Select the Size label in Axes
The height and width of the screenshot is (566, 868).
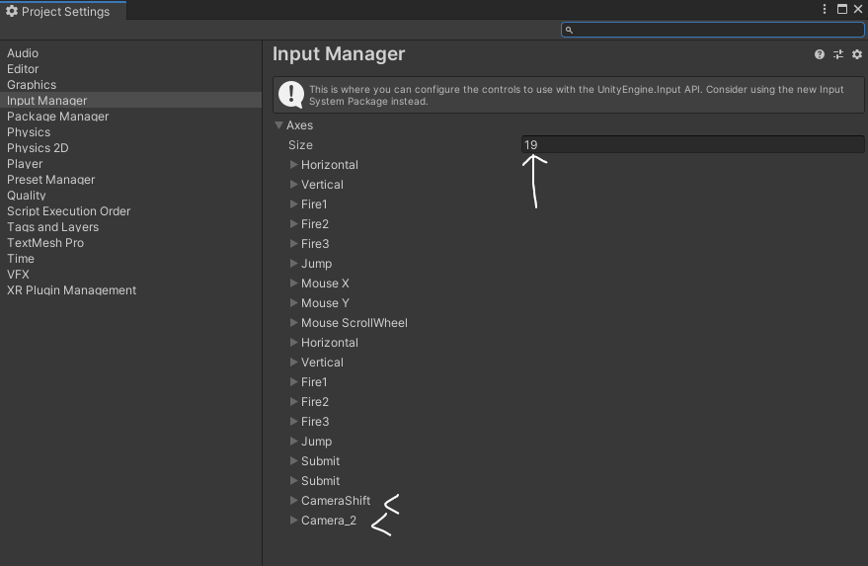(x=300, y=145)
